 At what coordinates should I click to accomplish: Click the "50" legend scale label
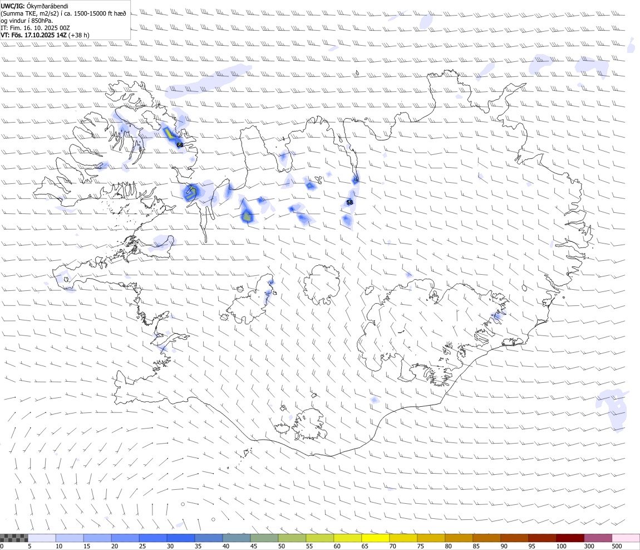click(282, 546)
